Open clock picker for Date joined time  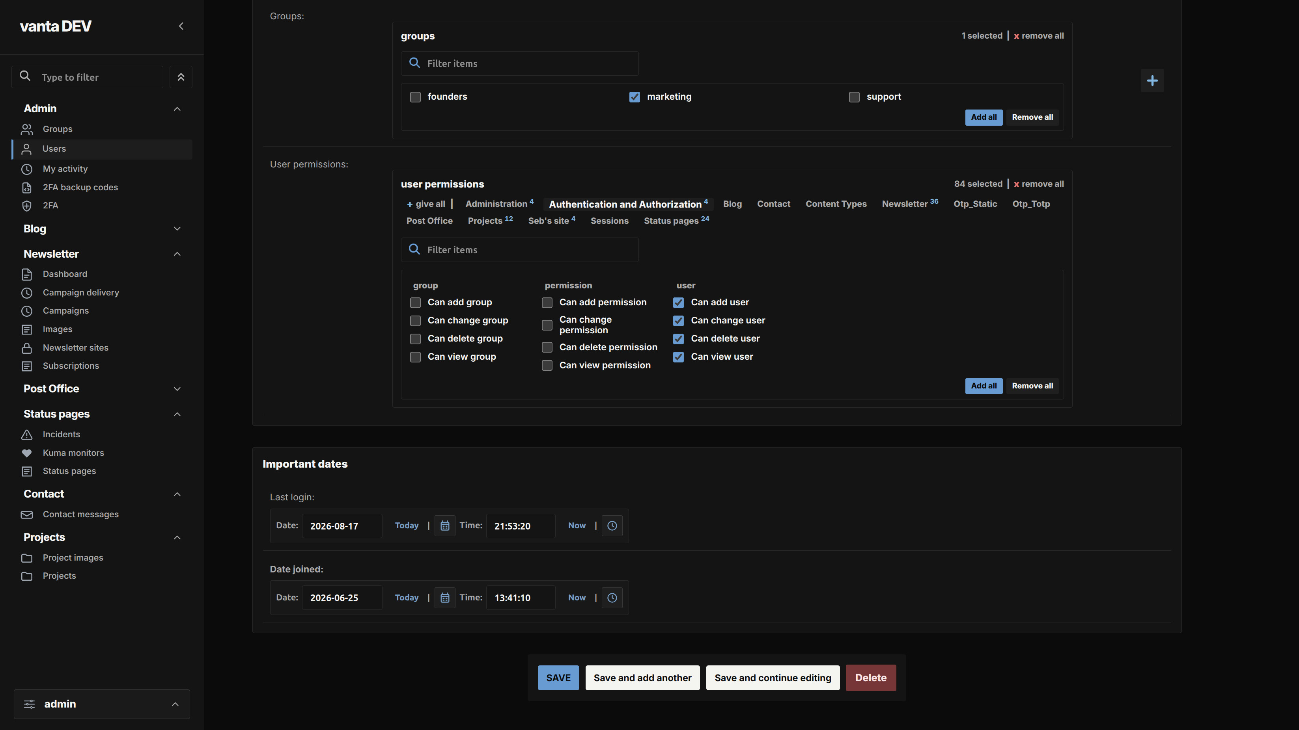coord(612,598)
